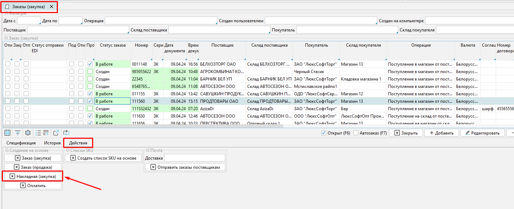514x209 pixels.
Task: Click the open-in-new-window export icon
Action: pos(56,133)
